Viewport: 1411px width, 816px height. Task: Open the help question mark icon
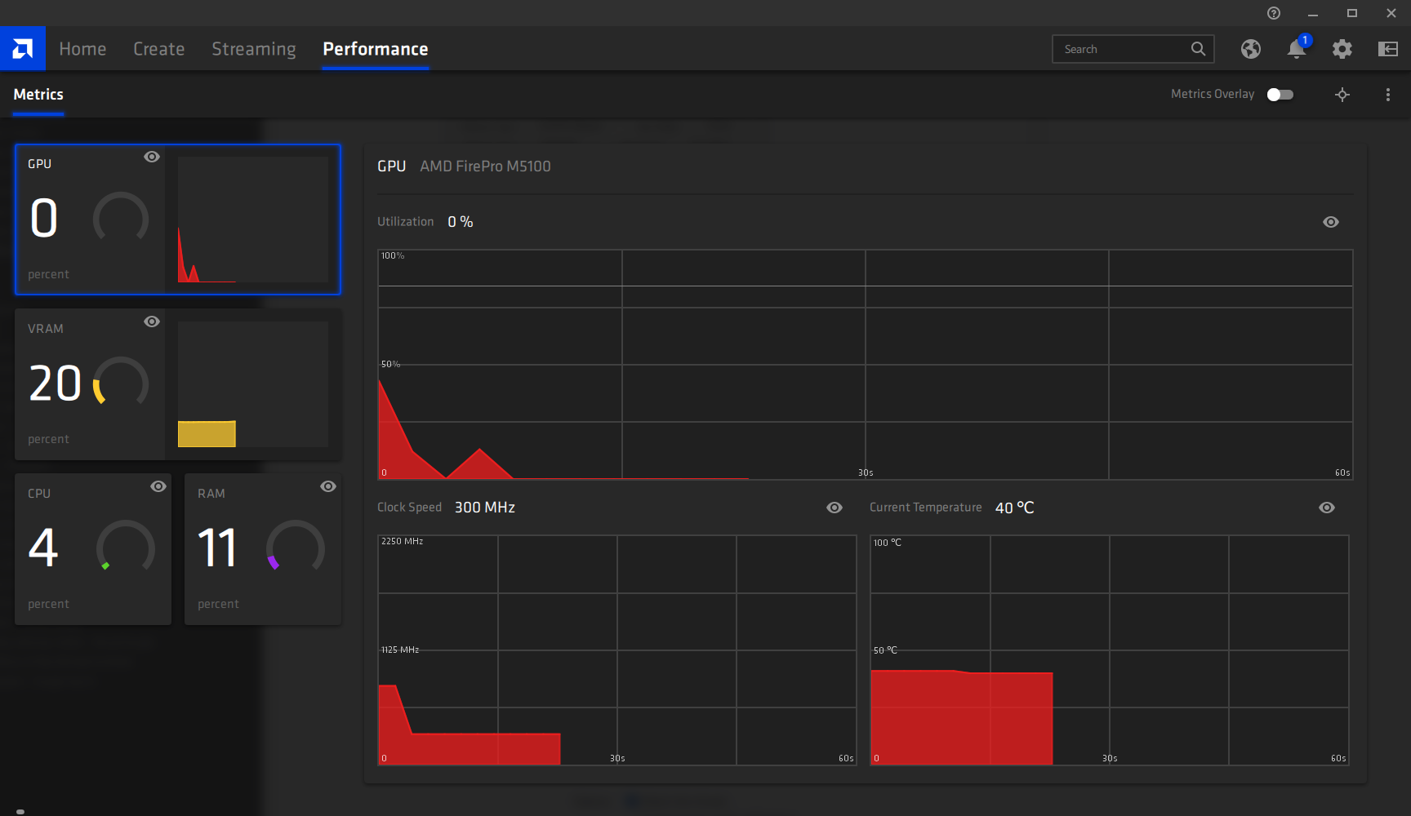click(x=1274, y=13)
